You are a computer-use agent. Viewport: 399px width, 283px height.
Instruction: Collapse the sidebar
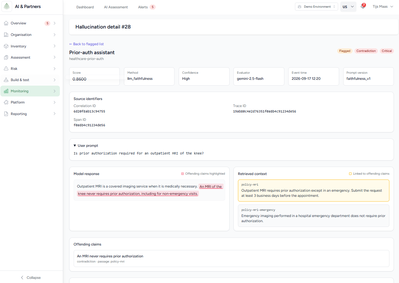[31, 278]
